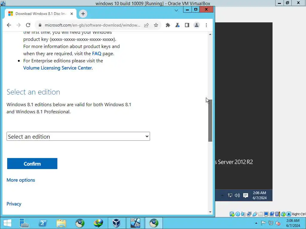The image size is (306, 229).
Task: Open the three-dot browser menu
Action: point(206,25)
